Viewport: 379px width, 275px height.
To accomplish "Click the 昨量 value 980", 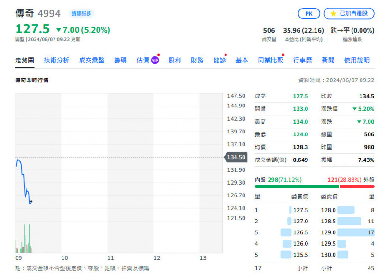I will [x=369, y=147].
